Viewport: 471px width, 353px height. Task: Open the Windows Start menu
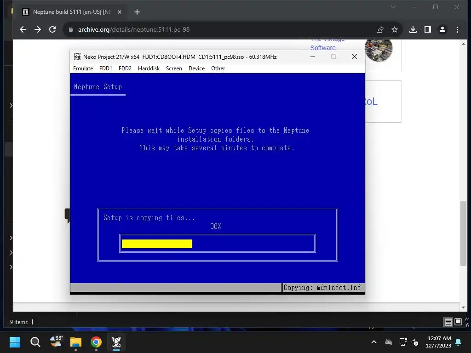click(15, 342)
